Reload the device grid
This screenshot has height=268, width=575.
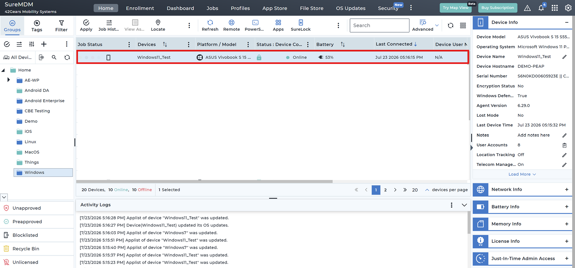point(451,25)
